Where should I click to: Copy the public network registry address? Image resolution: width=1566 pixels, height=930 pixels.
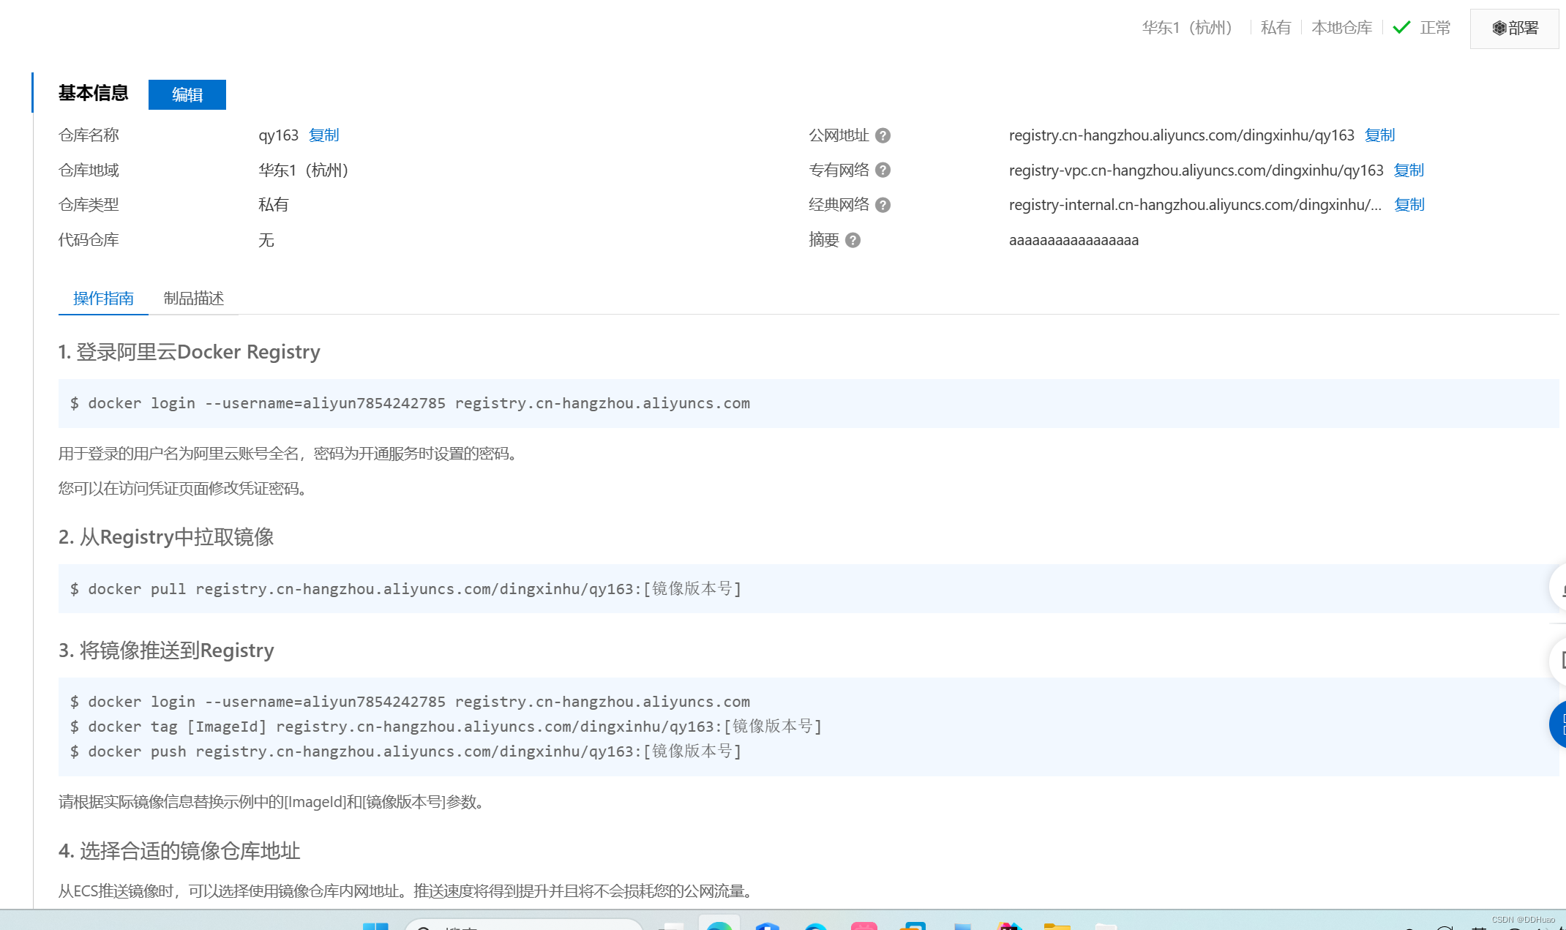point(1379,135)
